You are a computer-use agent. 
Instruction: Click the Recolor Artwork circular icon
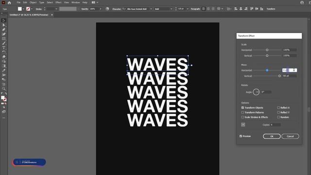(x=107, y=9)
